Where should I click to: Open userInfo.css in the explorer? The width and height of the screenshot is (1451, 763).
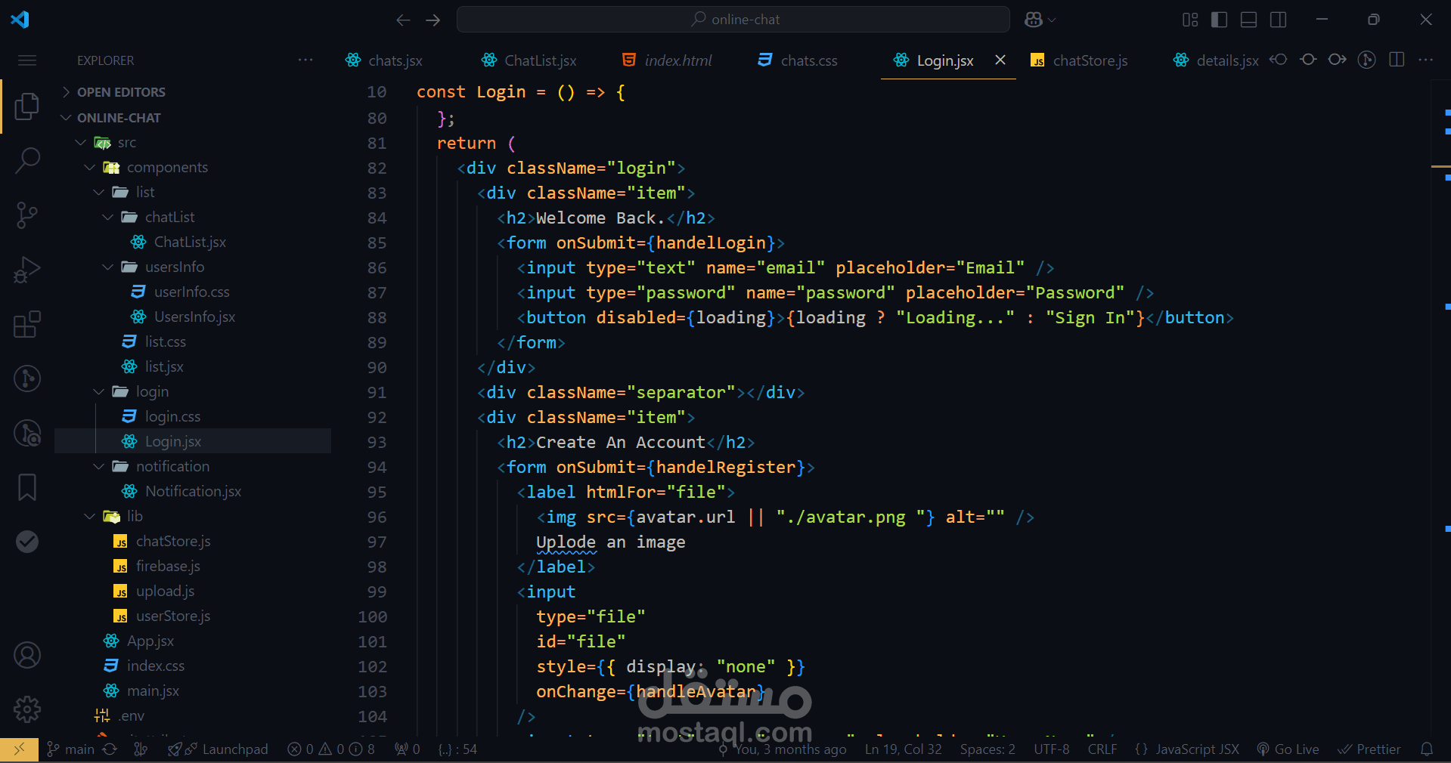[191, 292]
